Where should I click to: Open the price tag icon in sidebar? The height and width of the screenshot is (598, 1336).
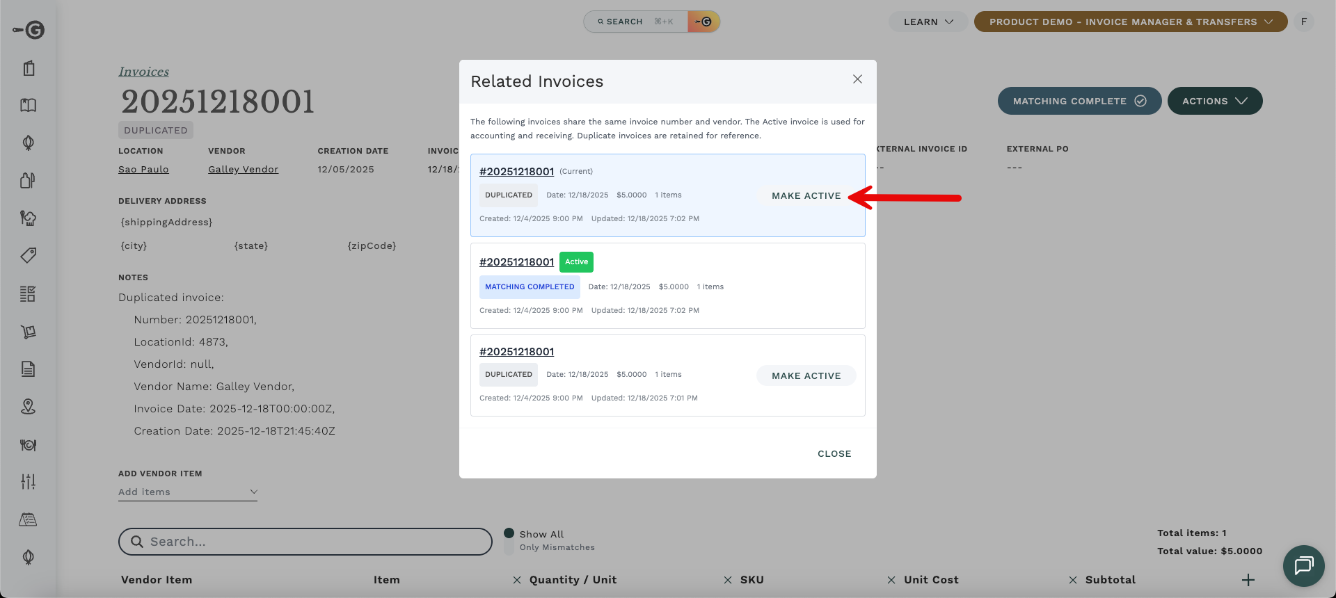(x=28, y=255)
